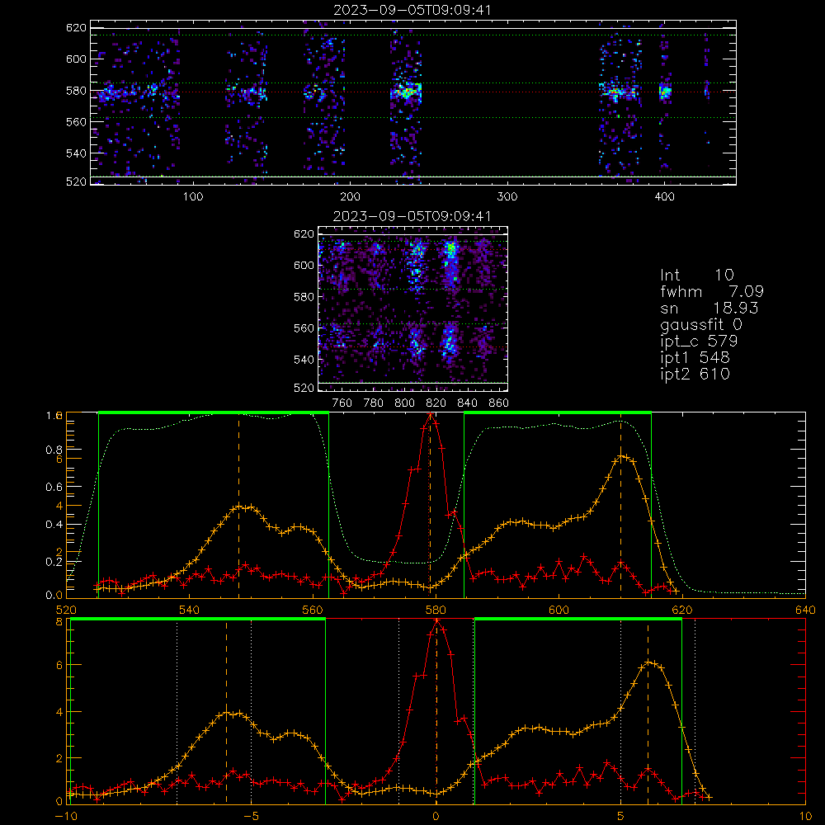Click the timestamp title above the wide top image

(412, 10)
